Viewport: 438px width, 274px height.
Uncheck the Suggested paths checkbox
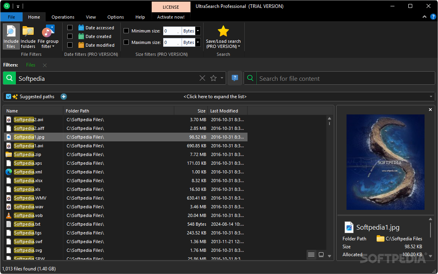[x=8, y=96]
